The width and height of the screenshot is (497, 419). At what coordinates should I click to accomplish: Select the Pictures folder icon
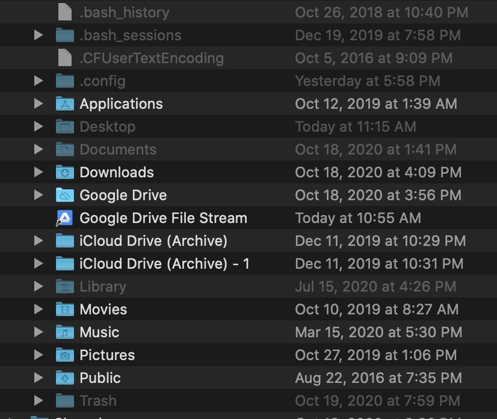[x=64, y=355]
